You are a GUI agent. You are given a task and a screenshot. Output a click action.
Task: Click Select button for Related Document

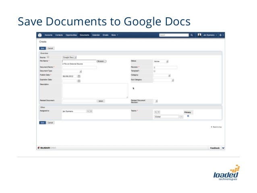(101, 101)
